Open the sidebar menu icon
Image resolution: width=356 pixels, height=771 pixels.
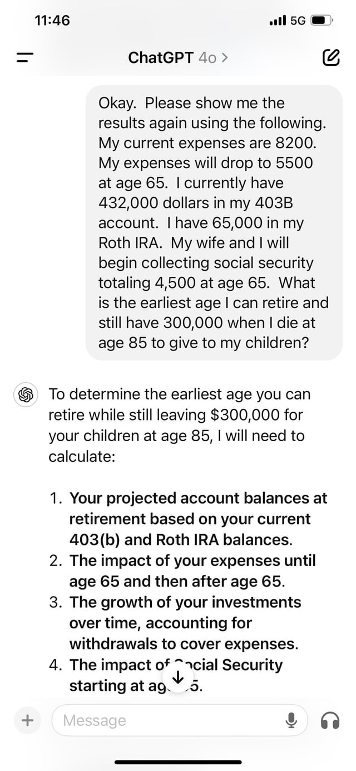click(23, 57)
